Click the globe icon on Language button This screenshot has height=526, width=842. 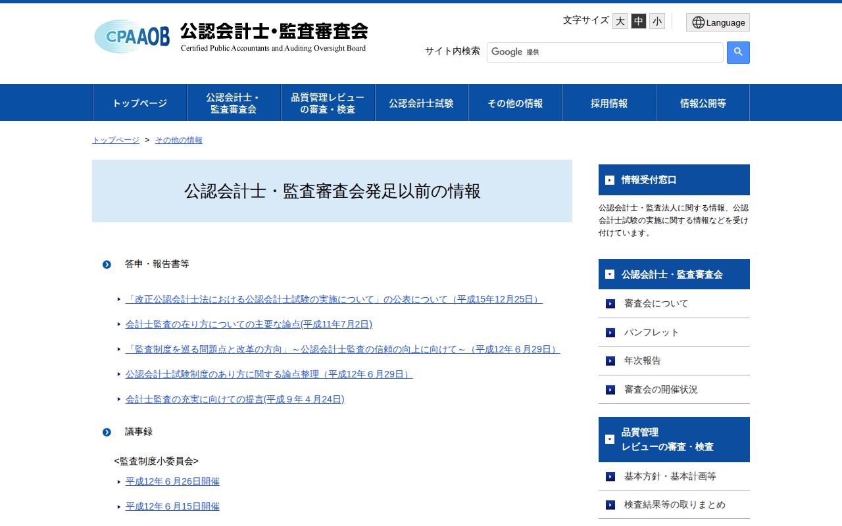click(x=699, y=22)
